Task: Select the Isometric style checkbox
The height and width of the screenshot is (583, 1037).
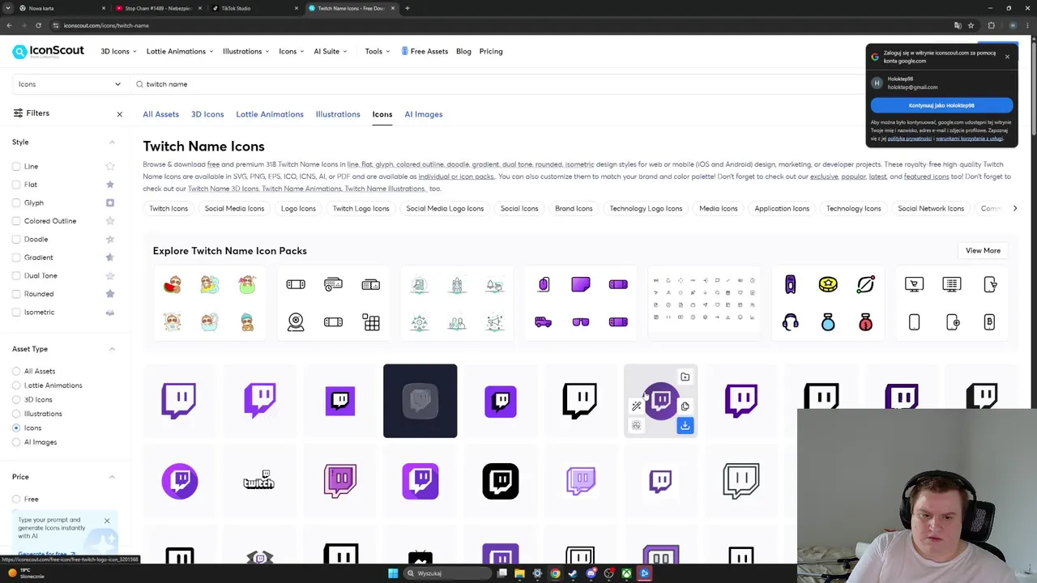Action: coord(16,312)
